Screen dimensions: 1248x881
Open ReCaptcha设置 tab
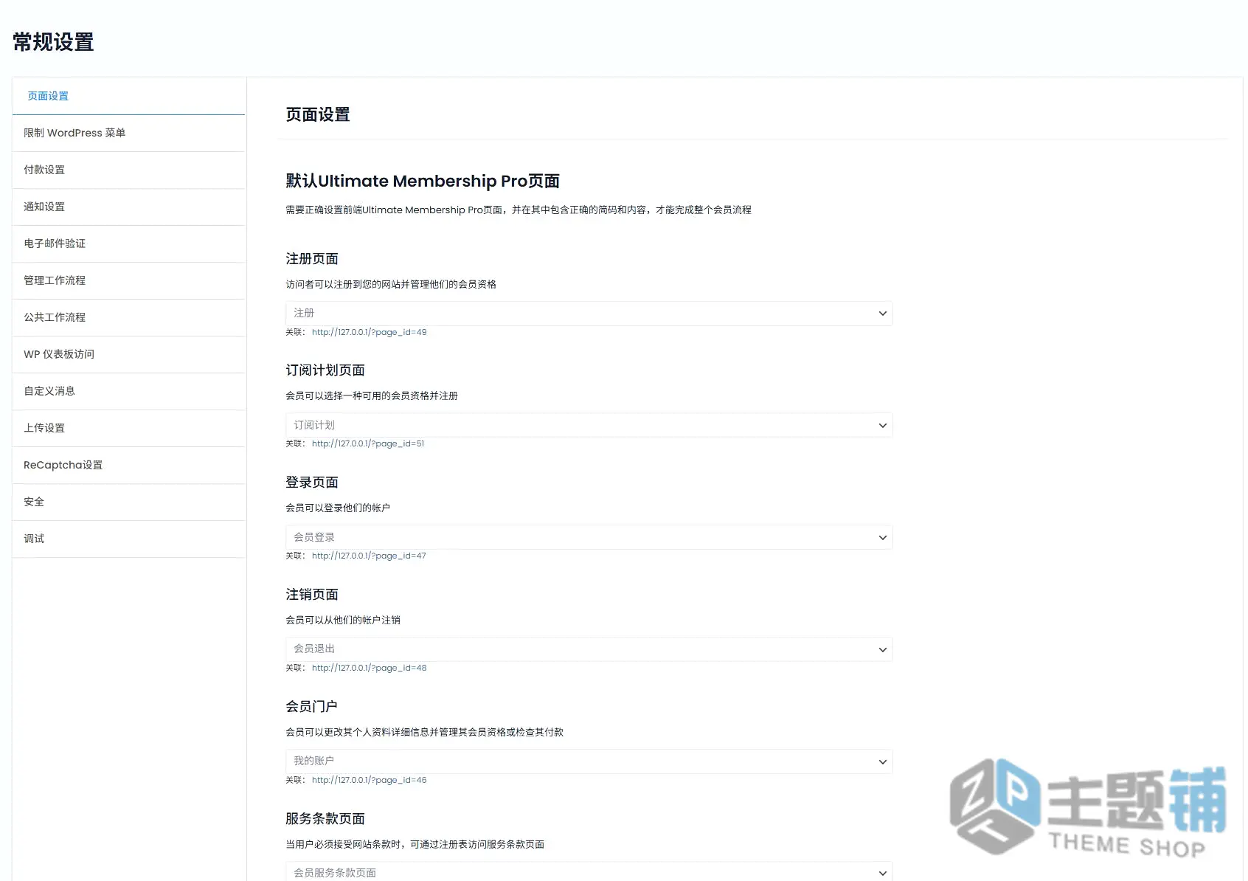coord(128,465)
